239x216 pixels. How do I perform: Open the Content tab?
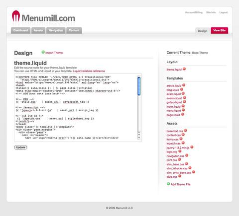tap(74, 30)
